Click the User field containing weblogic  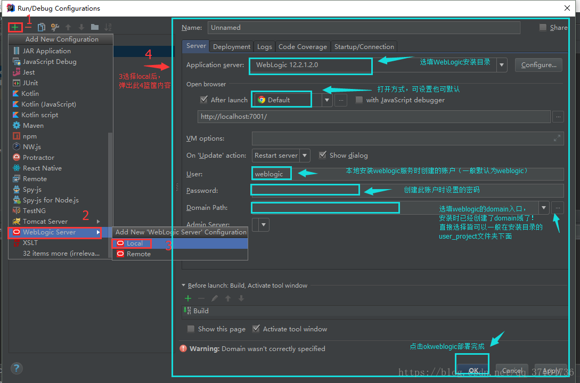(x=407, y=174)
